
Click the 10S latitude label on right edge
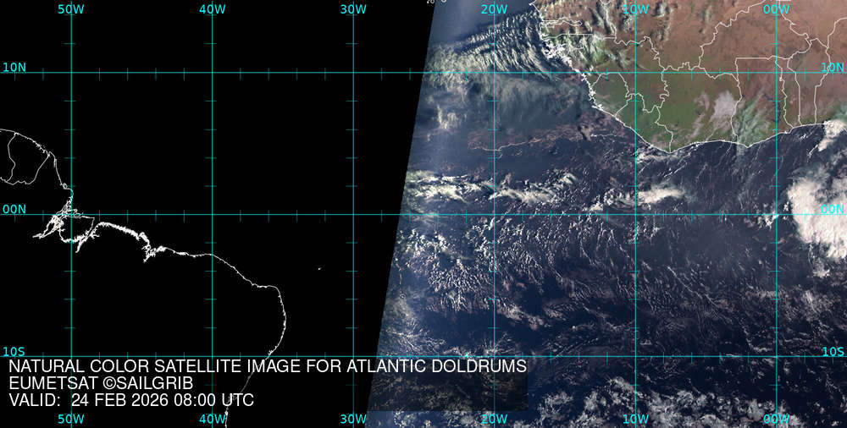[833, 352]
